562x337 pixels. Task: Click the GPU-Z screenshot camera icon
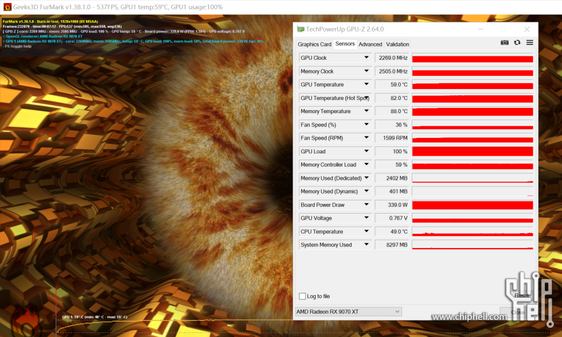coord(504,42)
